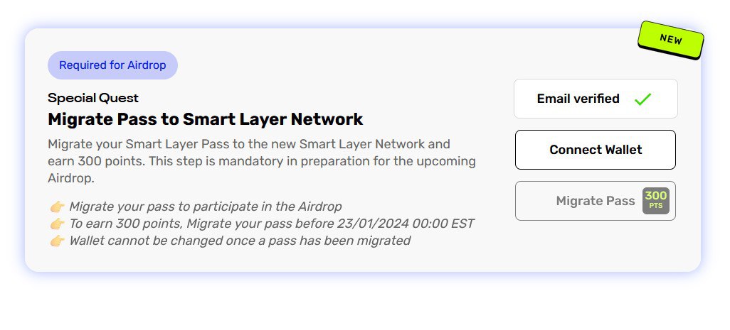Click the pointing hand beside Migrate your pass
The width and height of the screenshot is (730, 330).
[57, 207]
